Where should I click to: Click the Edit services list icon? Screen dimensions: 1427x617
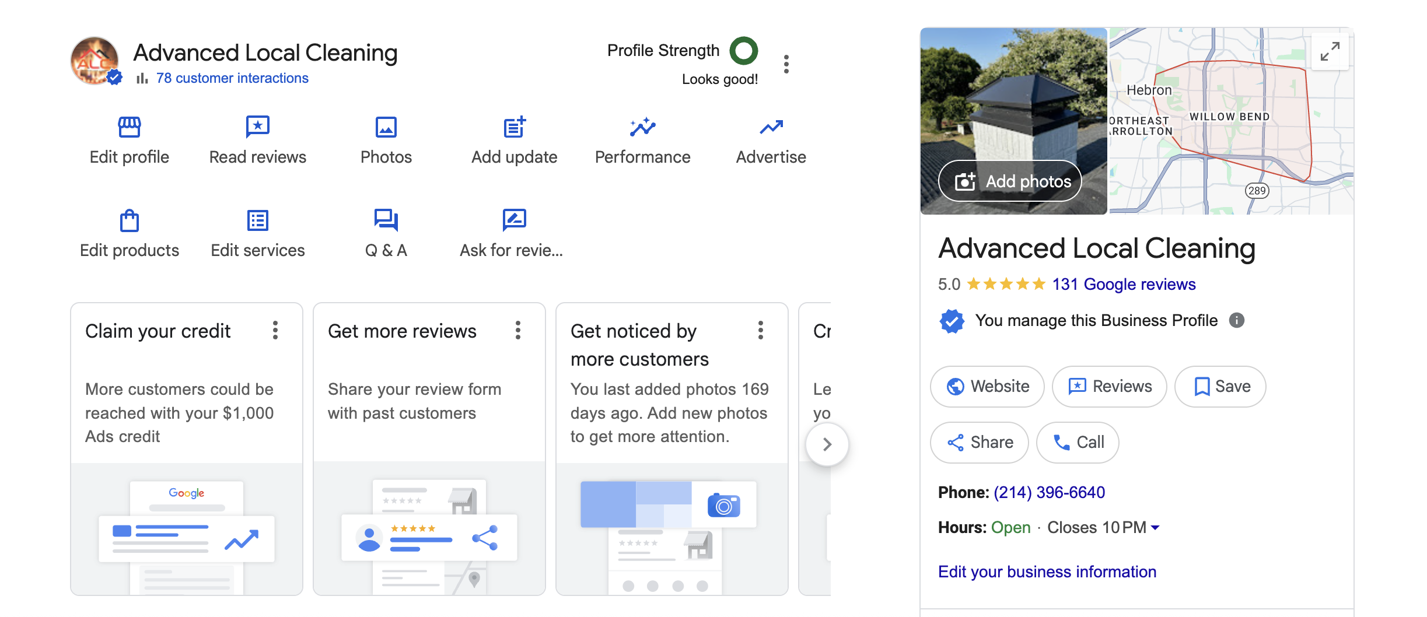[x=257, y=220]
